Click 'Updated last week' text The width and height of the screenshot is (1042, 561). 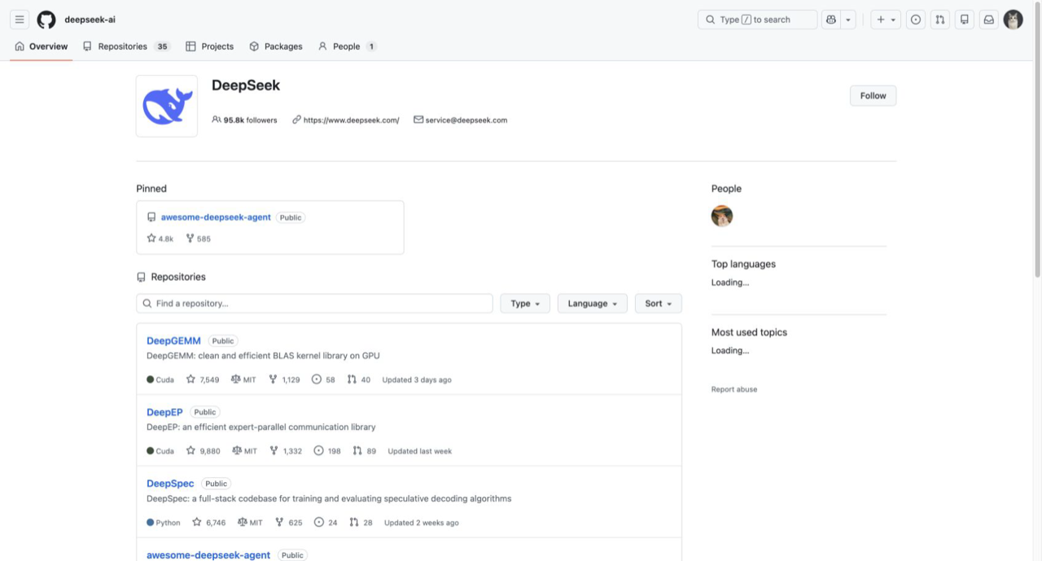click(420, 451)
